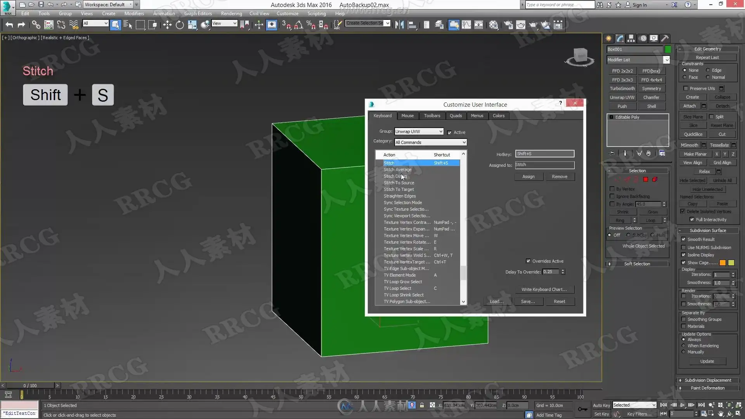Select the Move tool in main toolbar
This screenshot has width=745, height=419.
[167, 25]
